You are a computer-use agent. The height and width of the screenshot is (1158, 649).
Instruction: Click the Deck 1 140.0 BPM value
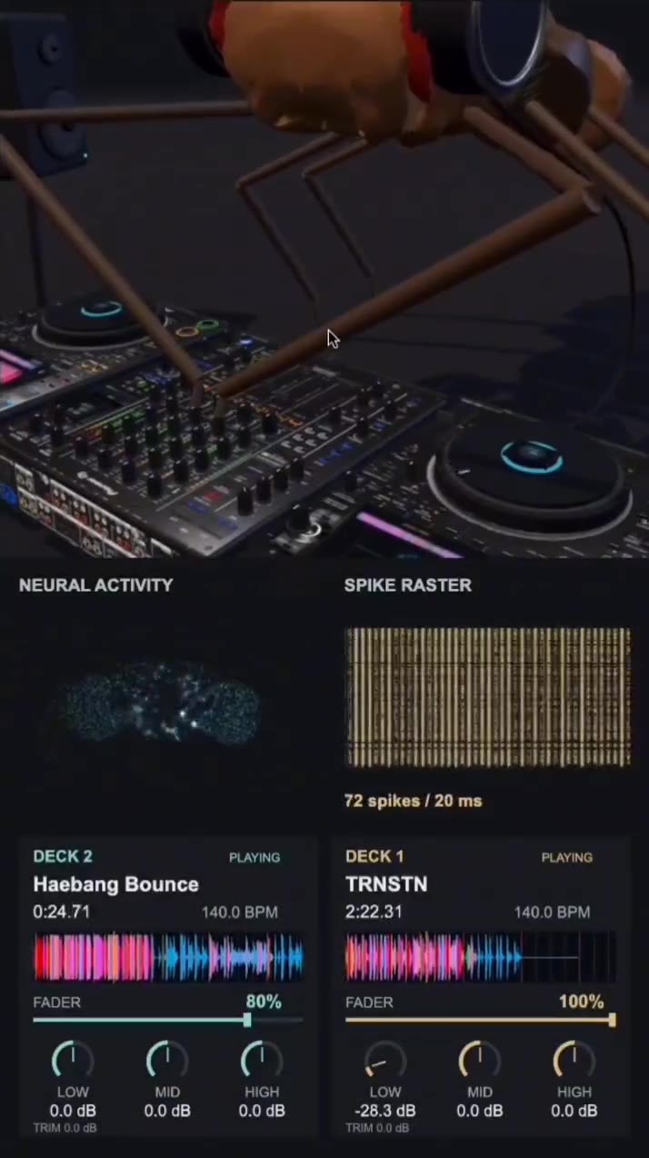pos(553,913)
